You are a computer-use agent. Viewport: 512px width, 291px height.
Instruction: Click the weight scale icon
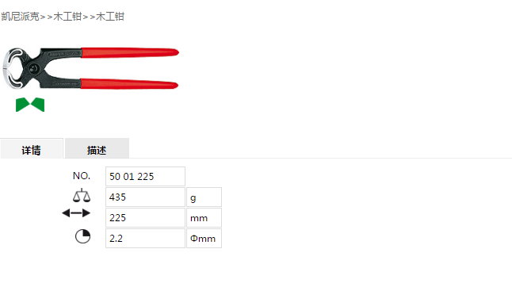tap(82, 195)
